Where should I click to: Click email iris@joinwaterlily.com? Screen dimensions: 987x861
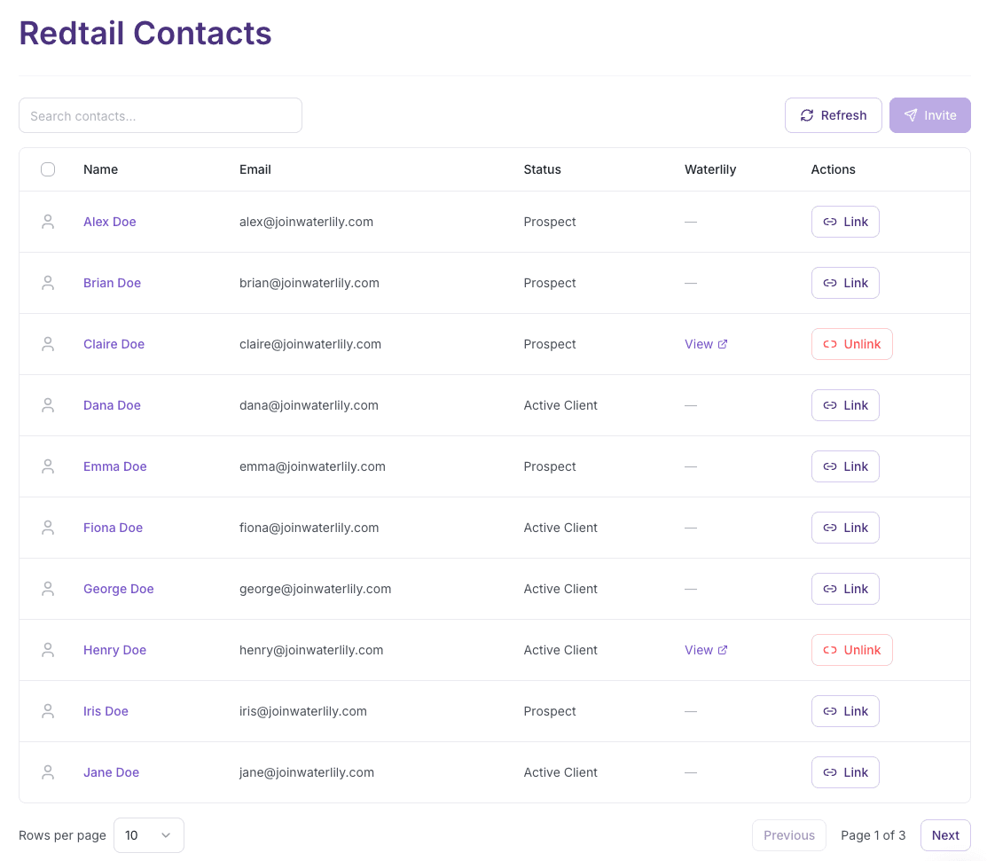pos(302,710)
